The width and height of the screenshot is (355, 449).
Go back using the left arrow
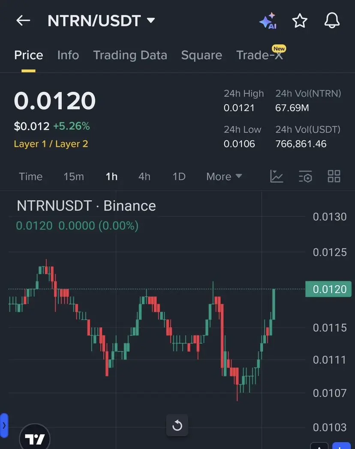click(23, 21)
